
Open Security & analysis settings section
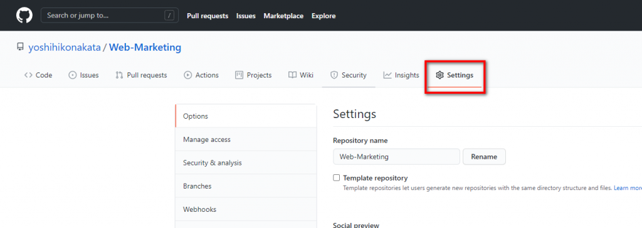(x=246, y=163)
